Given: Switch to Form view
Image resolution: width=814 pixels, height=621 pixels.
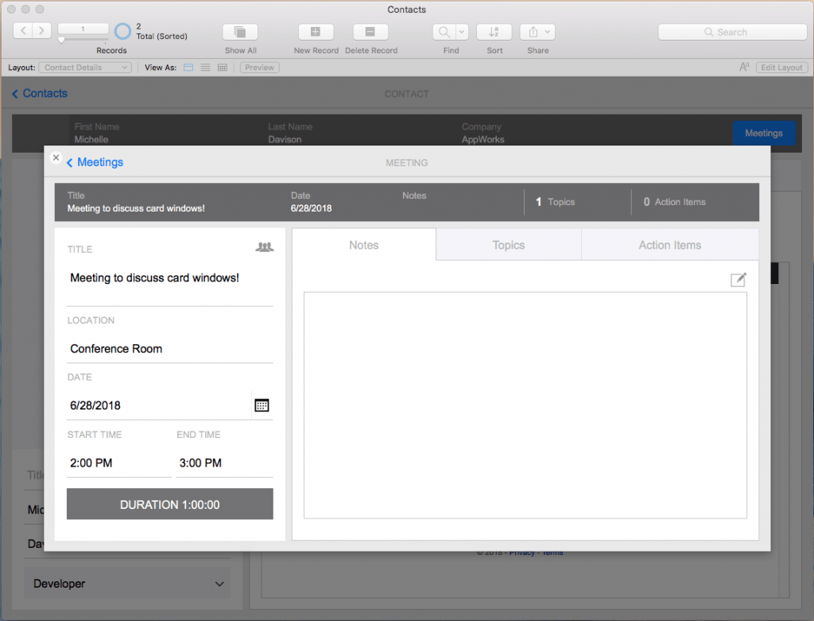Looking at the screenshot, I should coord(188,68).
